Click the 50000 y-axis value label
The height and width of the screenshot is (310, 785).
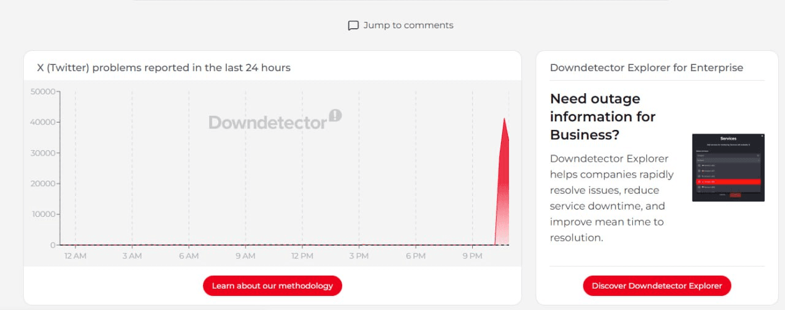[x=42, y=92]
